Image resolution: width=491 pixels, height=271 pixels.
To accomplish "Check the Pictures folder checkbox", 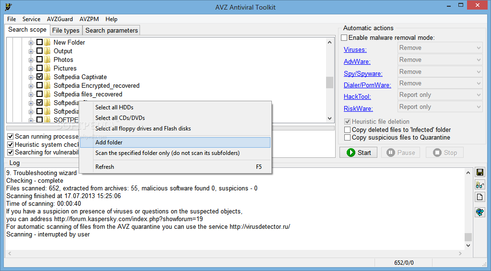I will pos(39,68).
